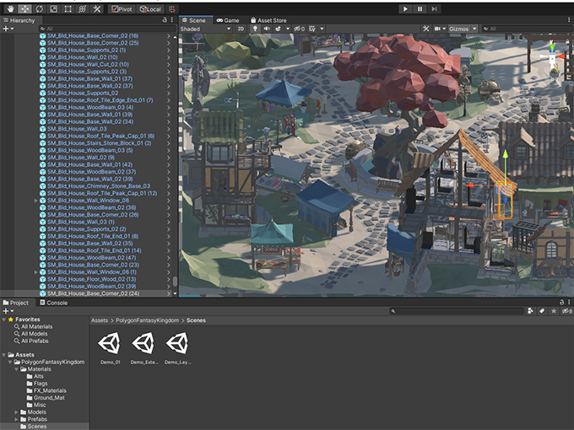Select the Rect transform tool
This screenshot has width=574, height=430.
point(68,9)
